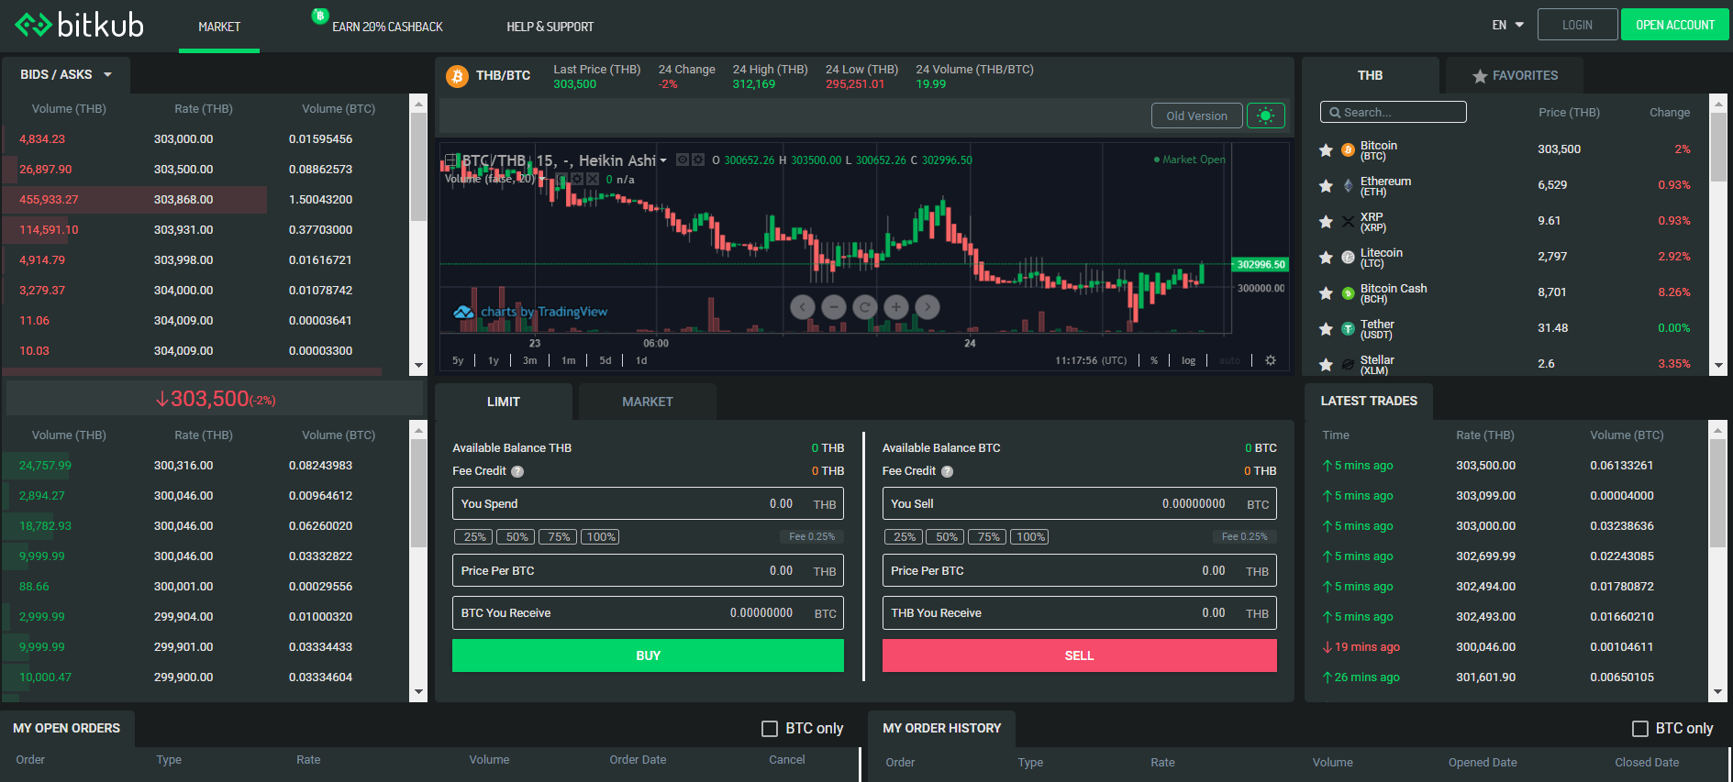The width and height of the screenshot is (1733, 782).
Task: Open main series format settings gear
Action: [x=698, y=160]
